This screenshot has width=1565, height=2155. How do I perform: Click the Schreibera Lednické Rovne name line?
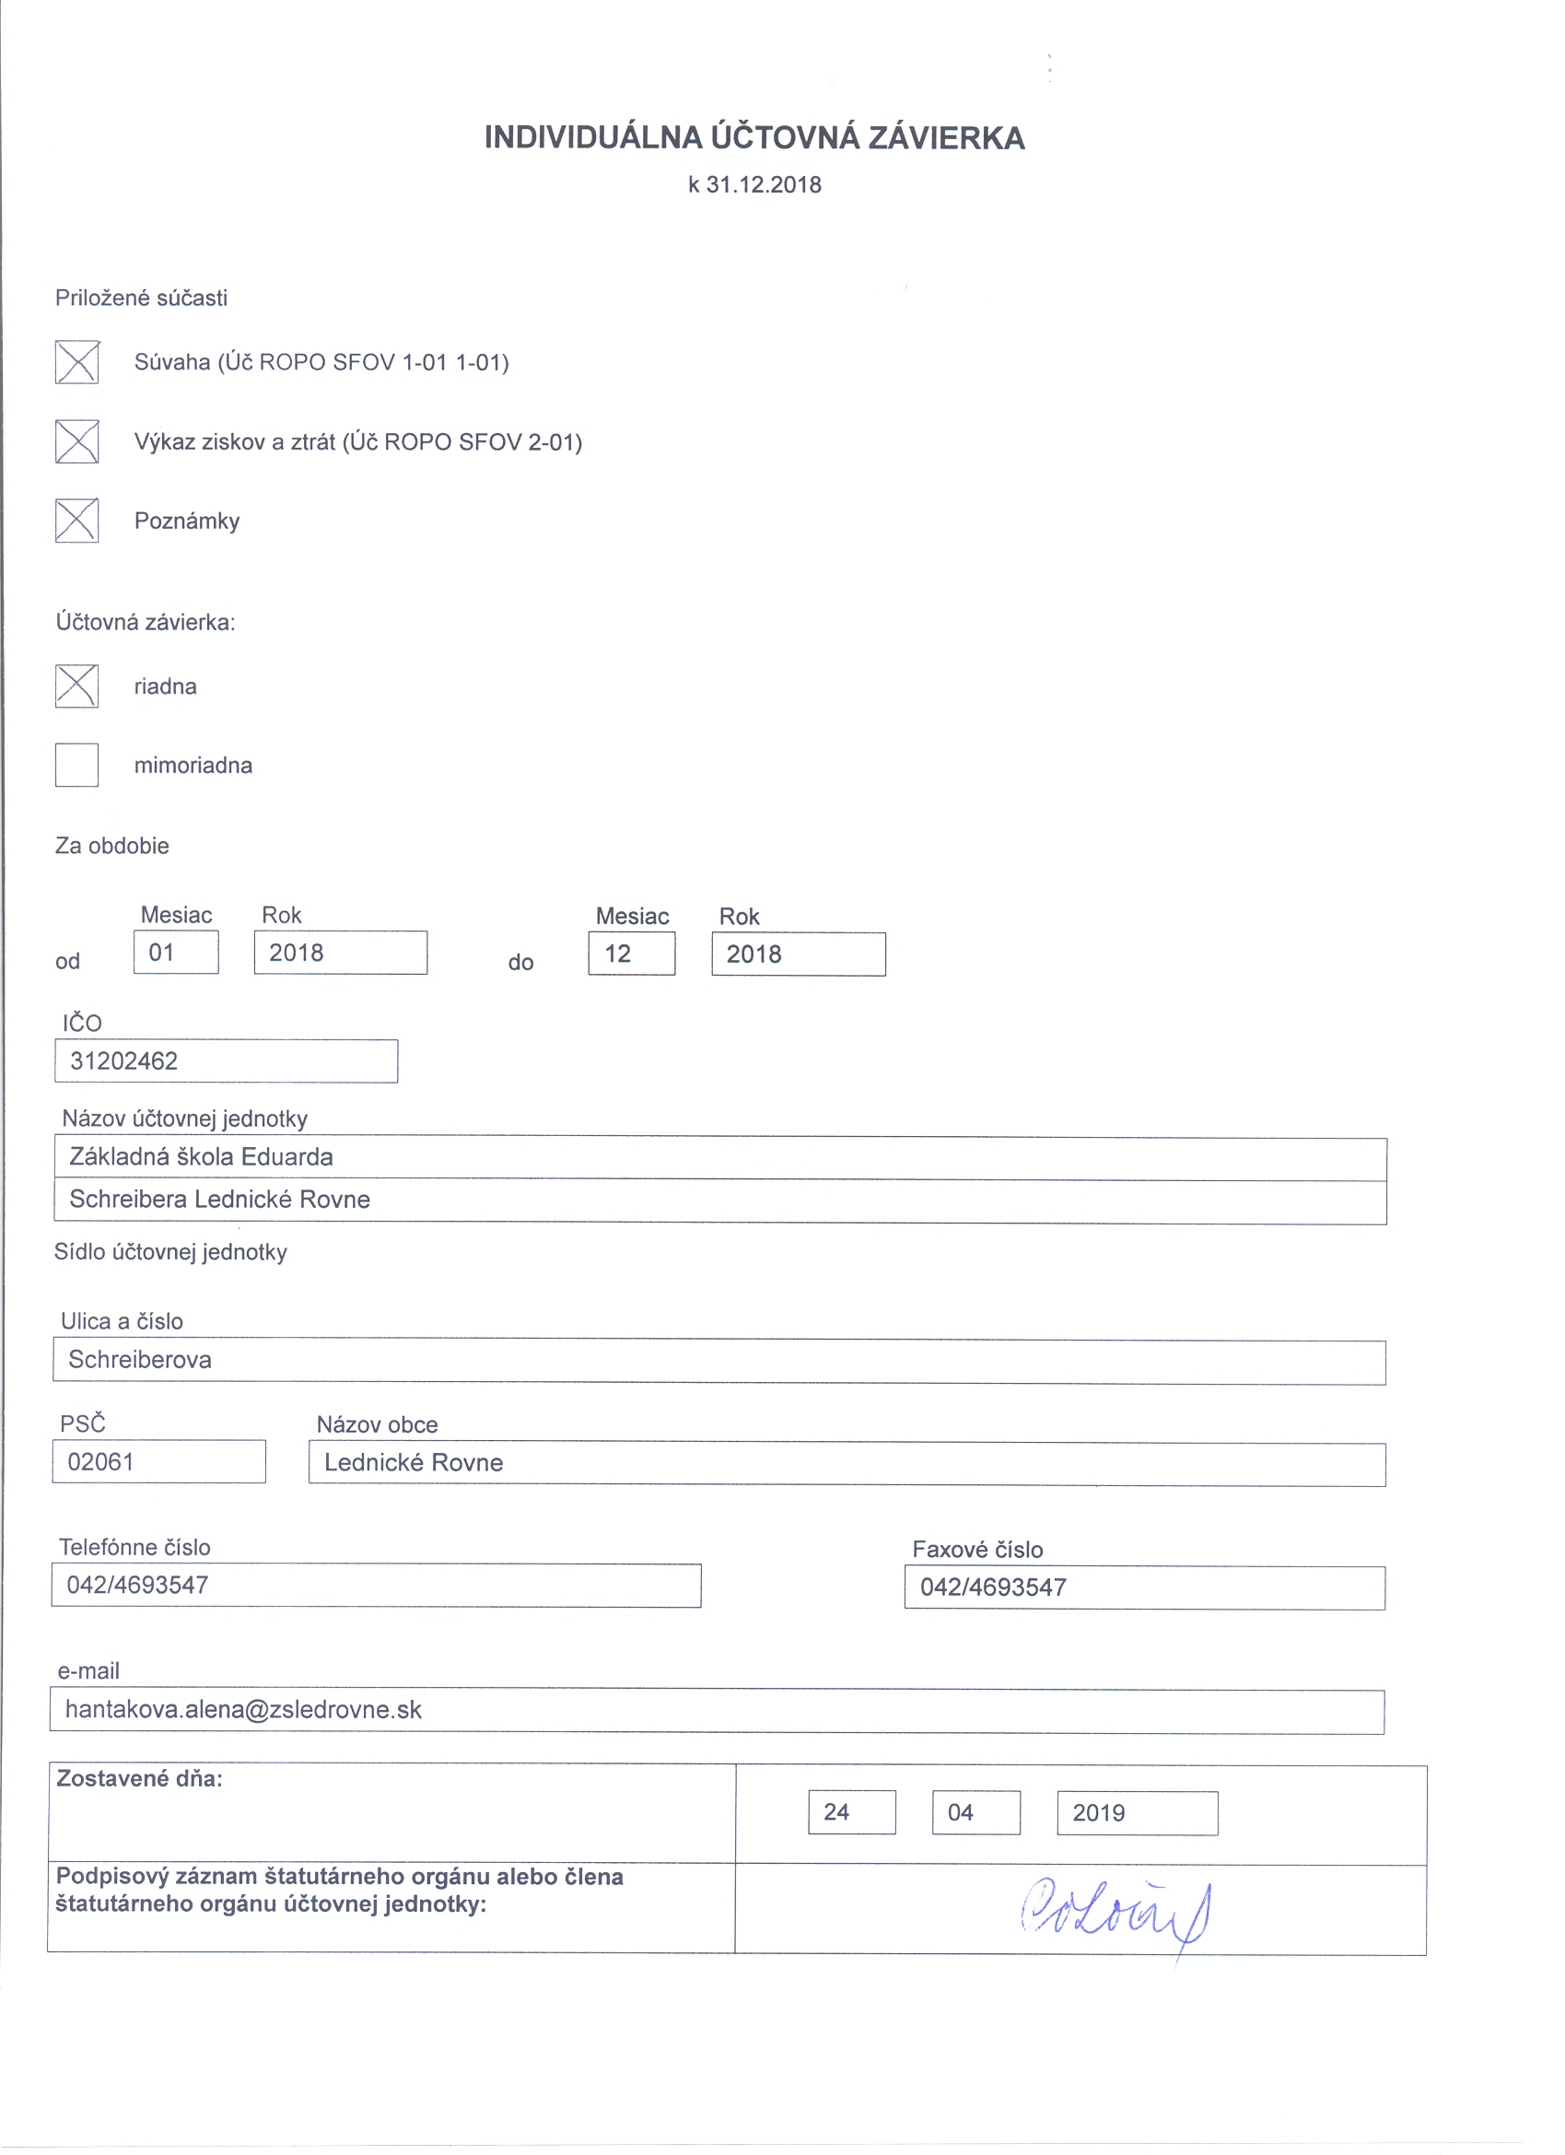point(719,1201)
